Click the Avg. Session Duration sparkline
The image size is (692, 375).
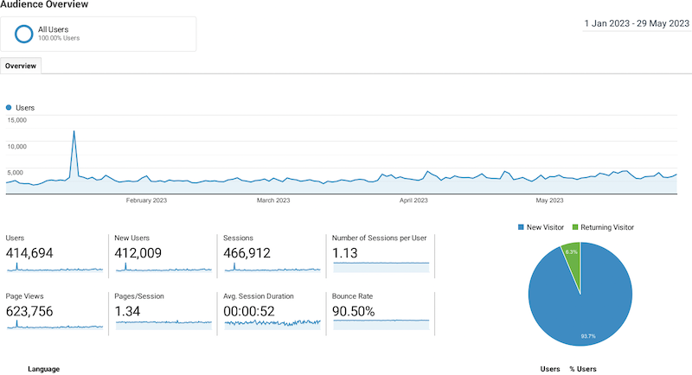pos(272,322)
